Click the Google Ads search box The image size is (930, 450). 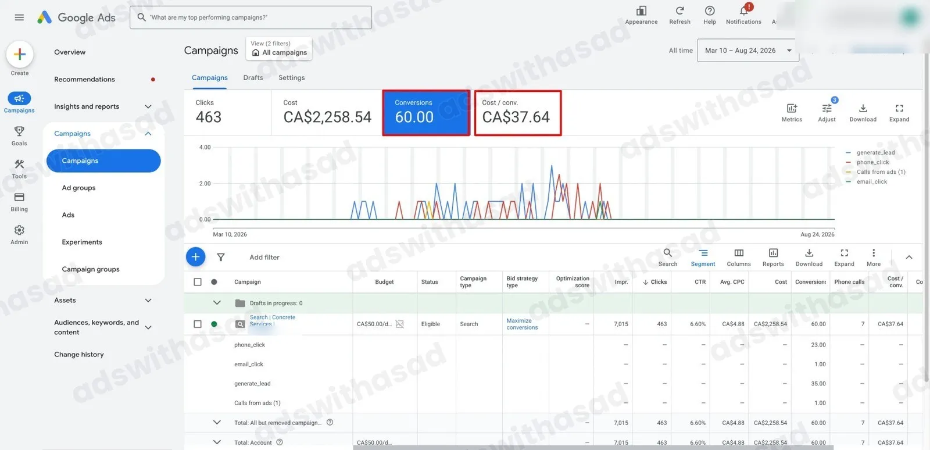coord(251,17)
